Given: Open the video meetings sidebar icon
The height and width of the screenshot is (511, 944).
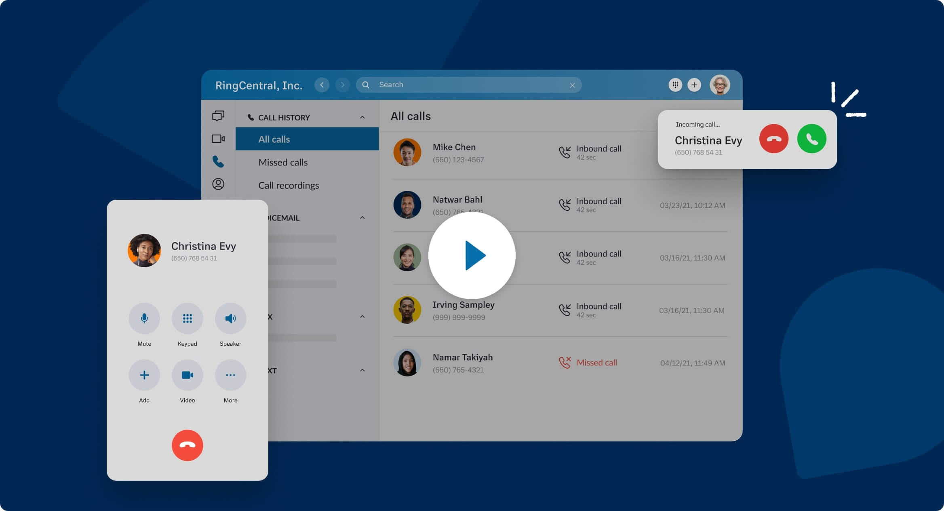Looking at the screenshot, I should [218, 139].
